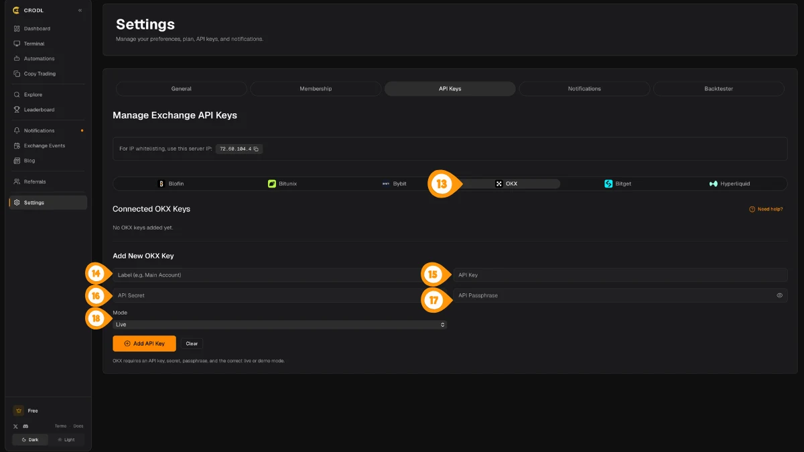Click the 'Connected OKX Keys' heading

pos(151,209)
